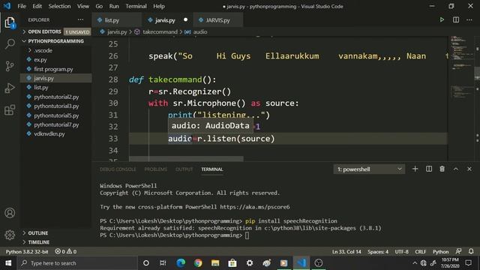This screenshot has height=270, width=480.
Task: Maximize the terminal panel size
Action: (456, 169)
